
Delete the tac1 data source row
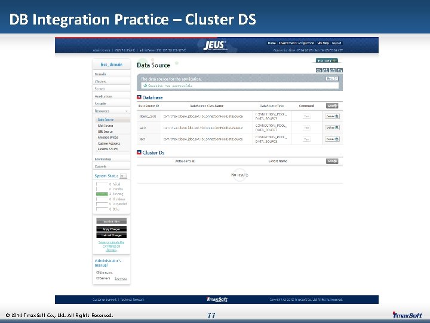point(332,139)
